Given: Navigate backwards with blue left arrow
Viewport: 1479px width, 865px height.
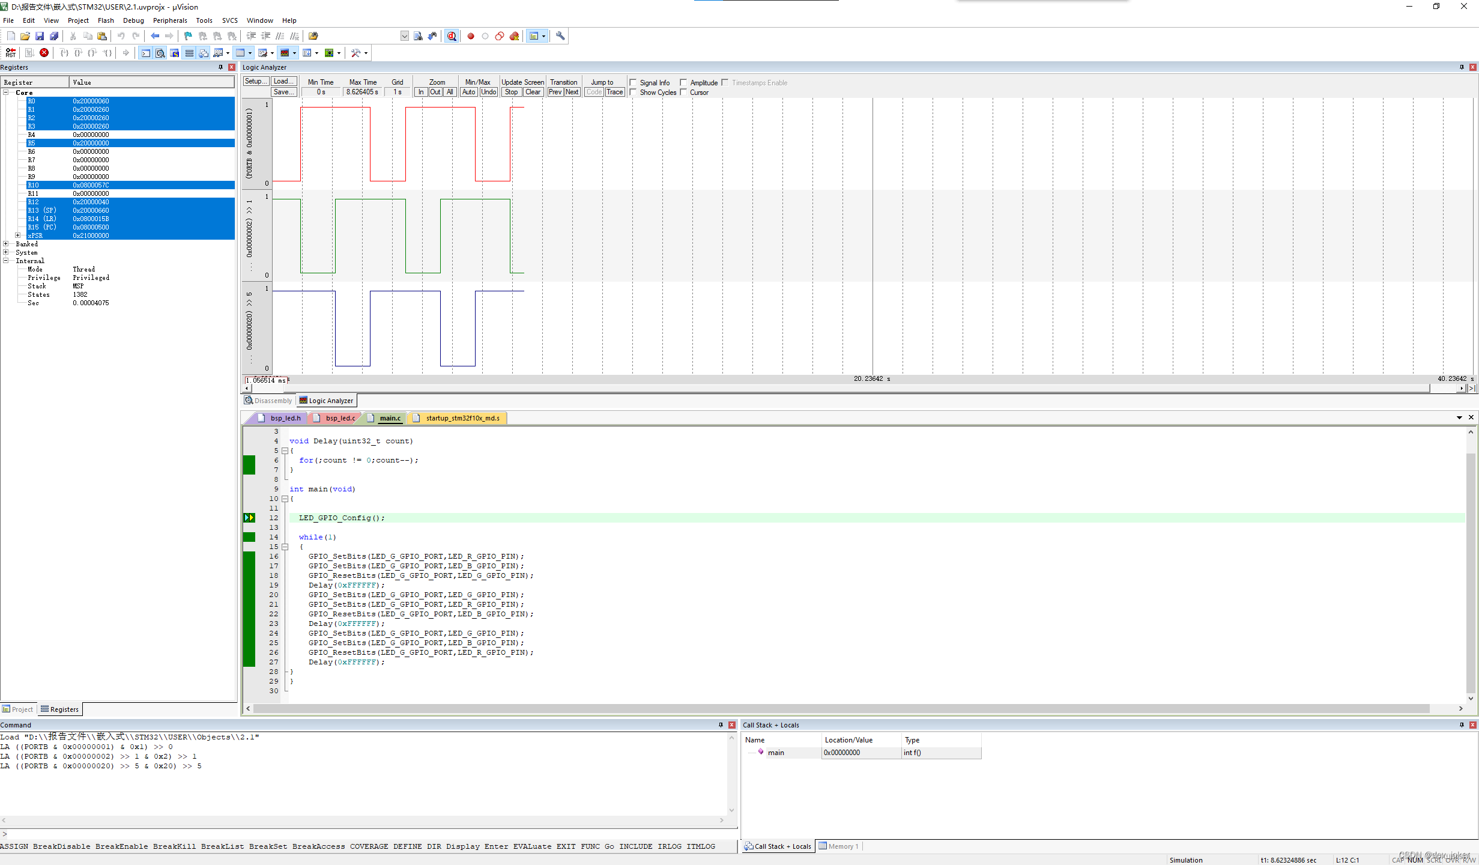Looking at the screenshot, I should pos(155,36).
